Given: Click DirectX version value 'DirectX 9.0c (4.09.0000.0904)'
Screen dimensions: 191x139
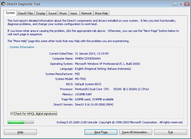Looking at the screenshot, I should tap(94, 105).
